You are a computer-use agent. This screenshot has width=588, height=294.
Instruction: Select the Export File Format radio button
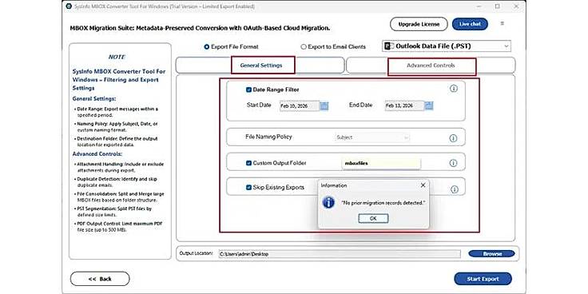(x=206, y=47)
